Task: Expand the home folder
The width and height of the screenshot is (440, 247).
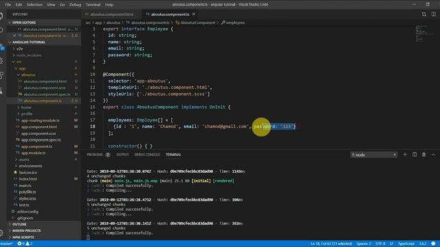Action: click(26, 107)
